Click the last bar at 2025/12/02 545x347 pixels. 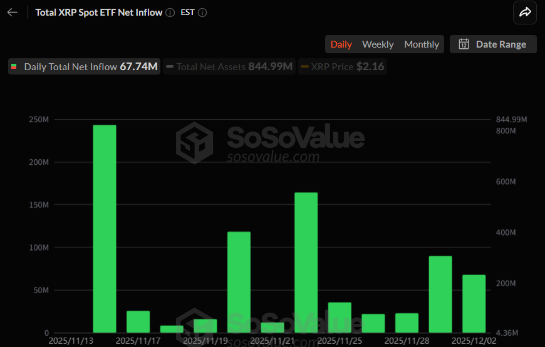click(474, 303)
